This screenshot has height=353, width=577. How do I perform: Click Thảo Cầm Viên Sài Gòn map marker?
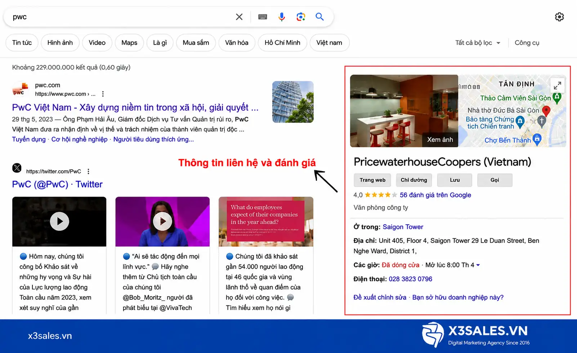(x=557, y=98)
